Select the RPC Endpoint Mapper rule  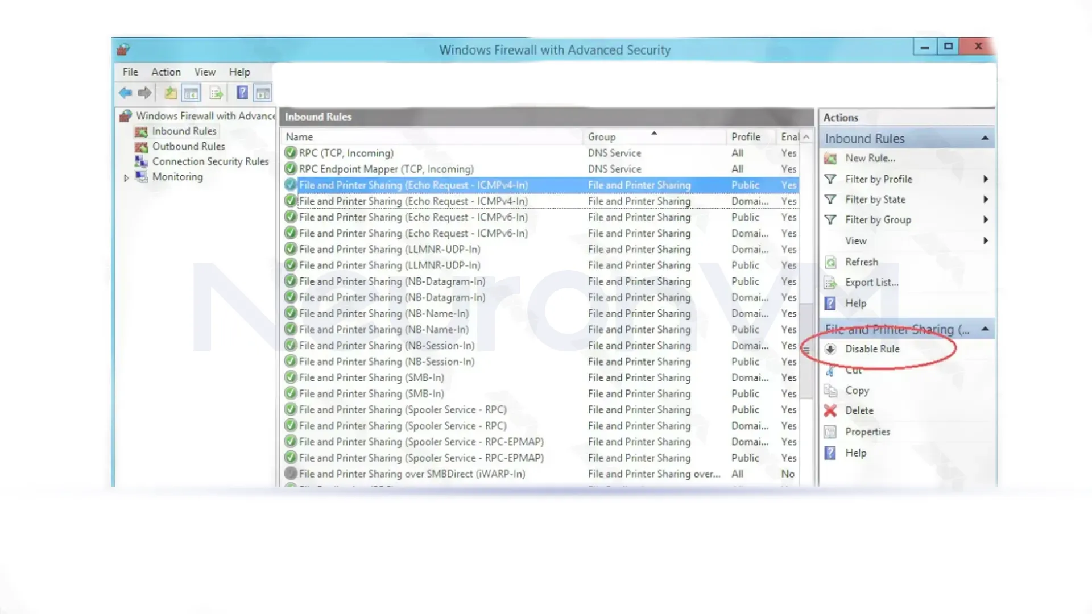(x=386, y=169)
